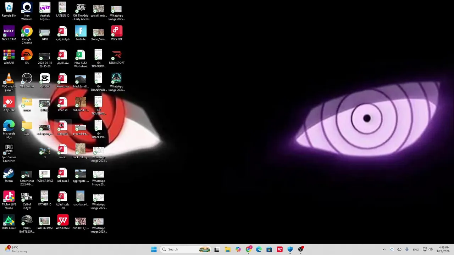Screen dimensions: 454x255
Task: Open Microsoft Edge from the taskbar
Action: pyautogui.click(x=259, y=249)
